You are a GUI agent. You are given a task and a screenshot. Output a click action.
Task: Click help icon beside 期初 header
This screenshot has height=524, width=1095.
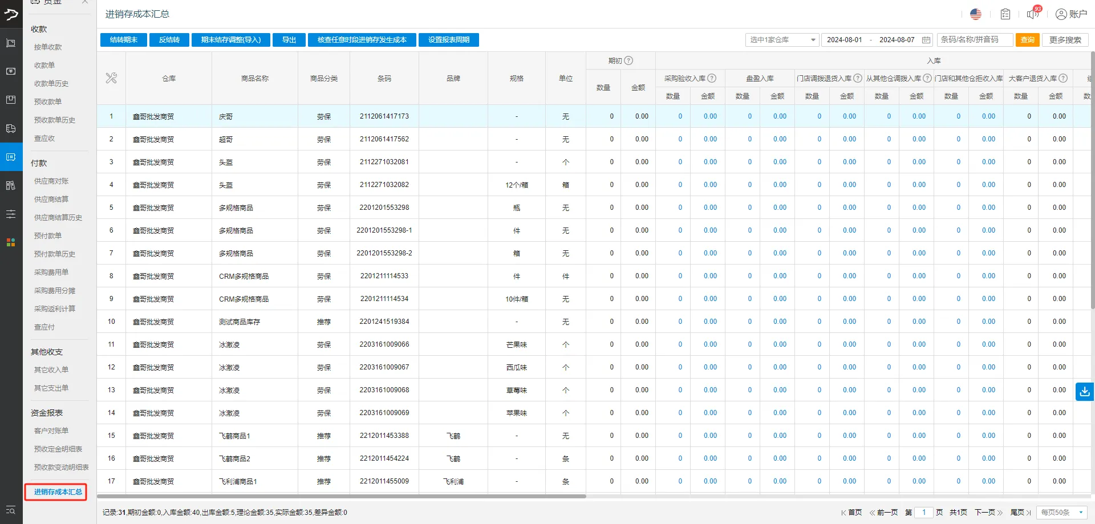tap(628, 60)
